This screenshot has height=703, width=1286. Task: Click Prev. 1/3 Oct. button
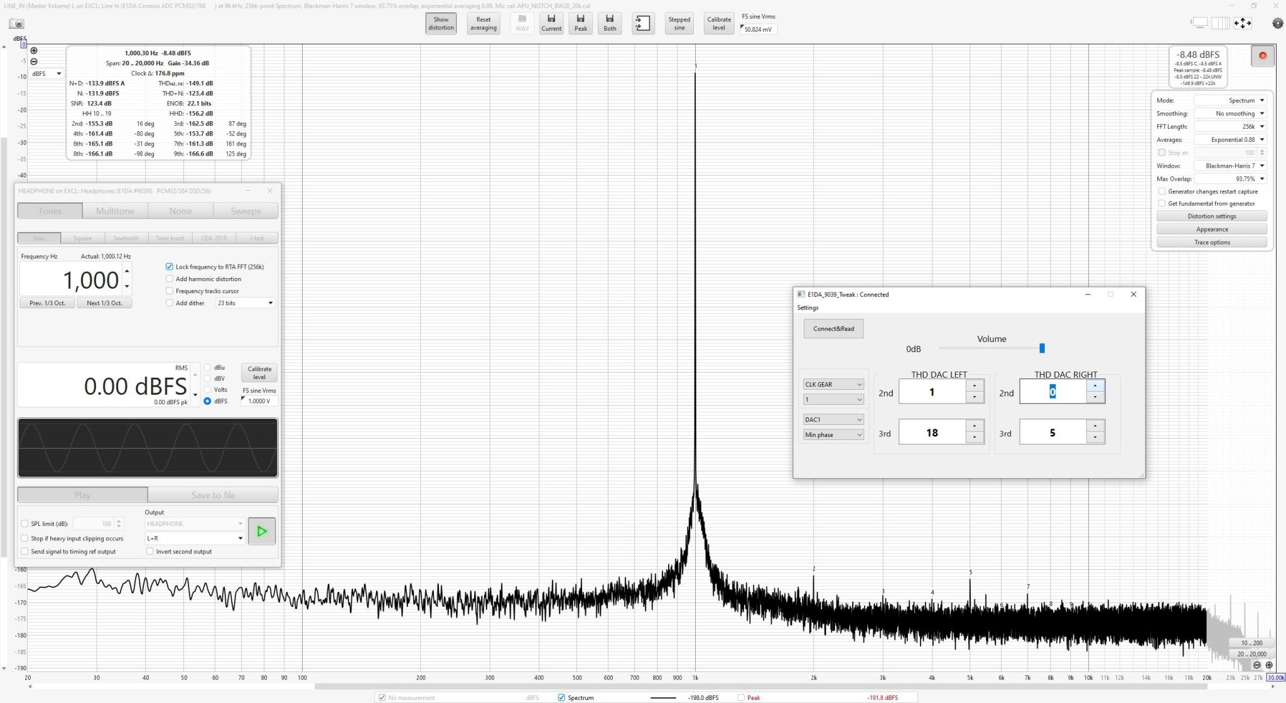pos(47,303)
